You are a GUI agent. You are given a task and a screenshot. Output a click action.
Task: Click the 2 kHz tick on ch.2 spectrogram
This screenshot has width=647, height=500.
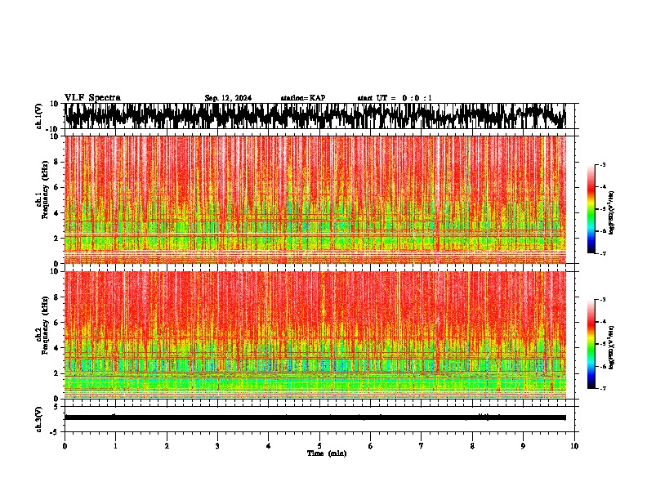(56, 373)
